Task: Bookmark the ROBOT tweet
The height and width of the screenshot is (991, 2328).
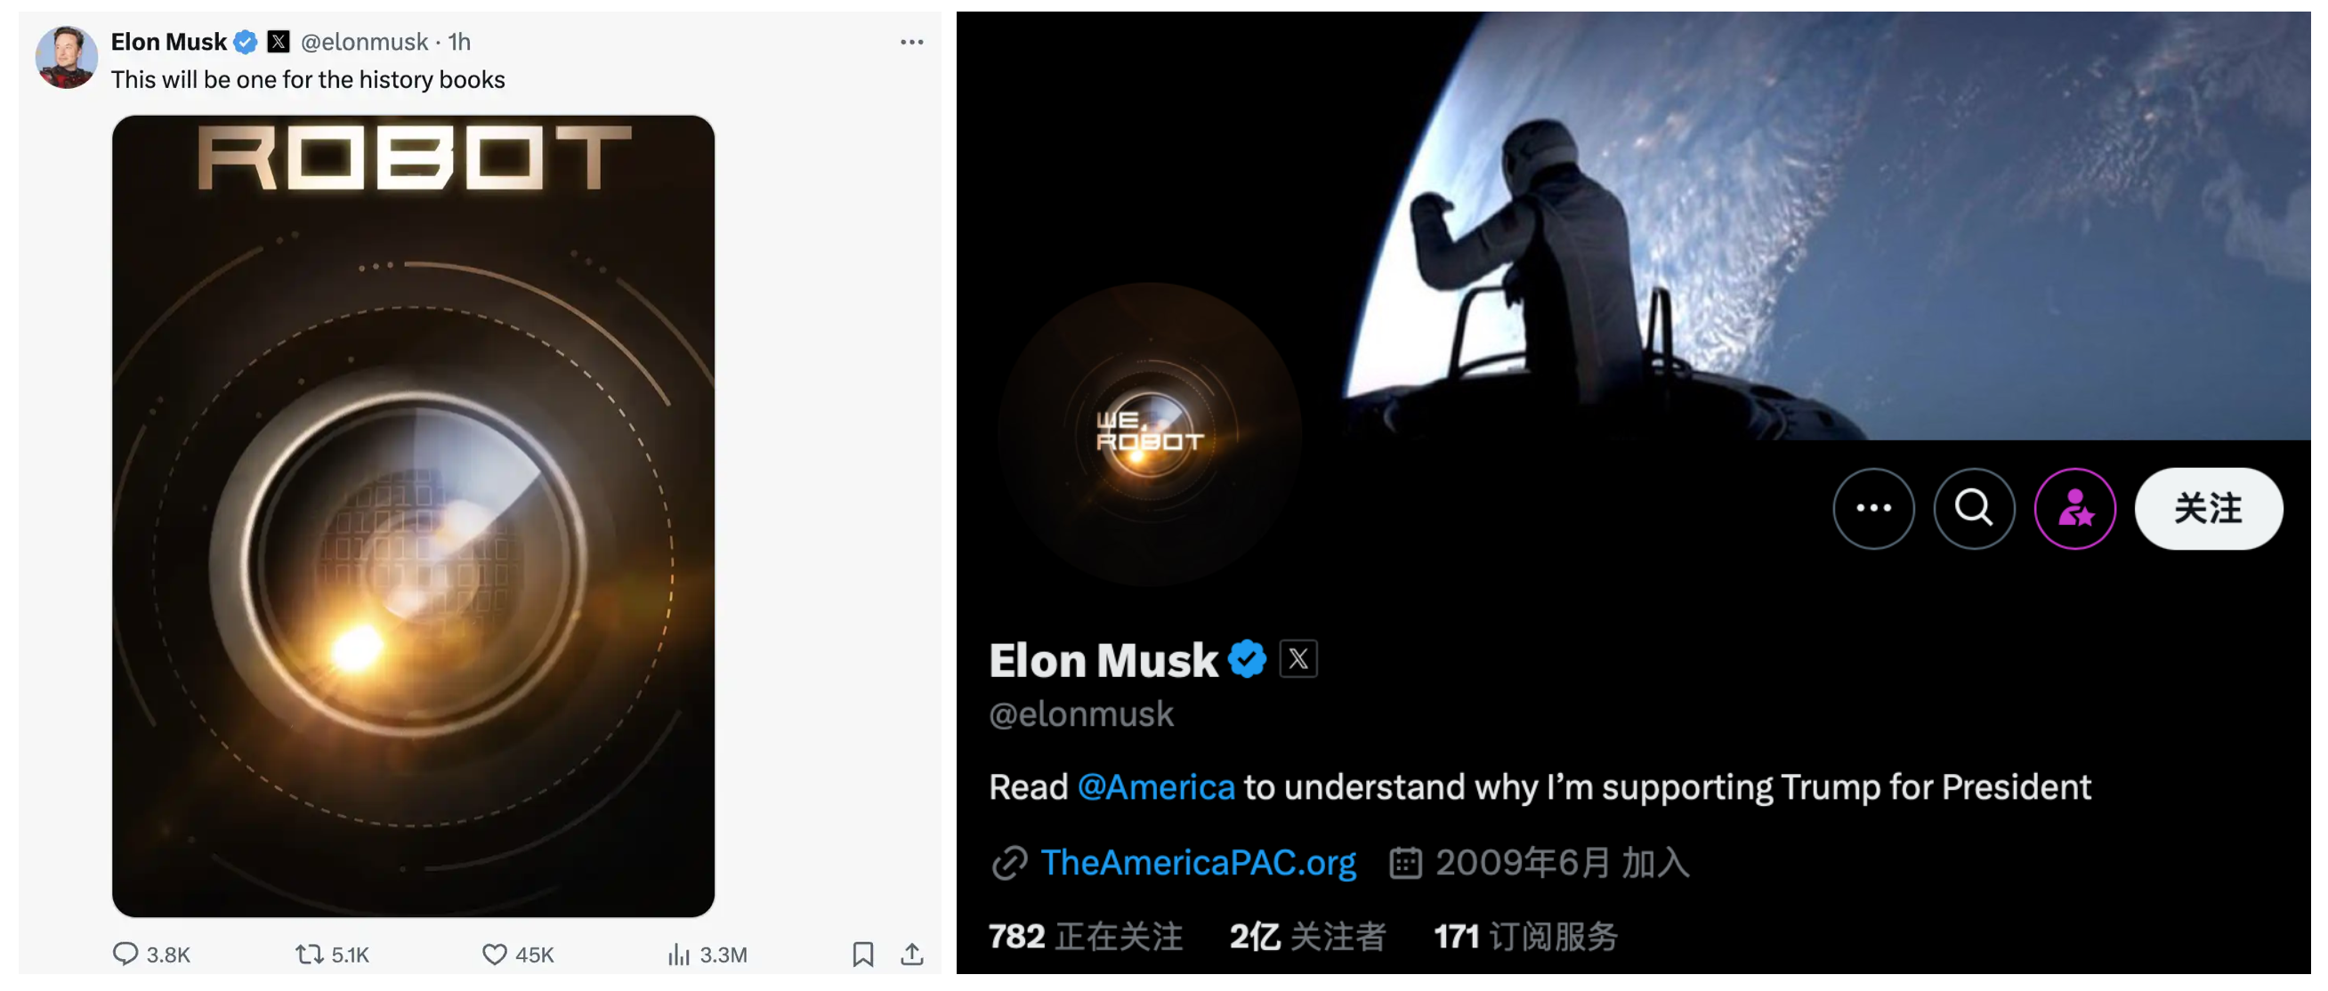Action: [x=863, y=954]
